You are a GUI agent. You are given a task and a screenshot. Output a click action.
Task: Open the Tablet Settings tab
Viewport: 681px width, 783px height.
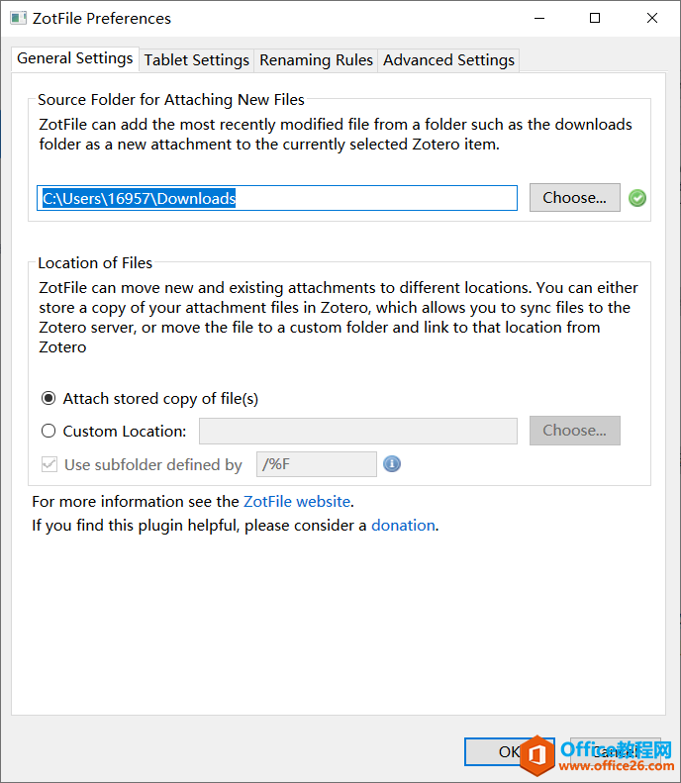click(x=197, y=60)
